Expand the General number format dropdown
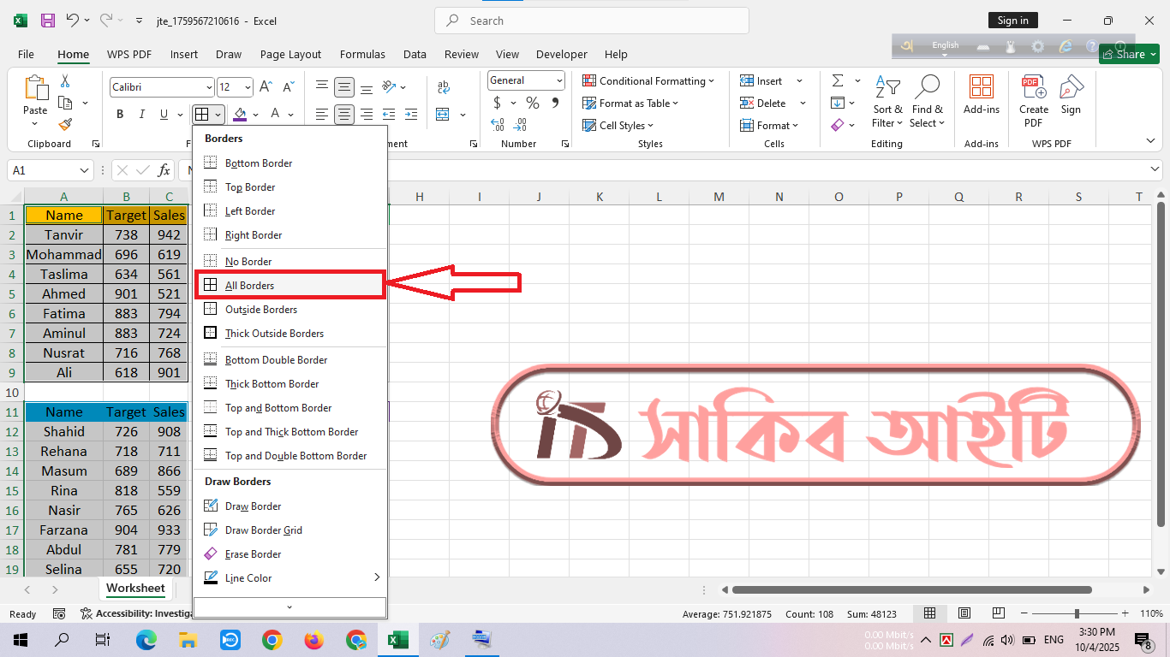 point(559,80)
